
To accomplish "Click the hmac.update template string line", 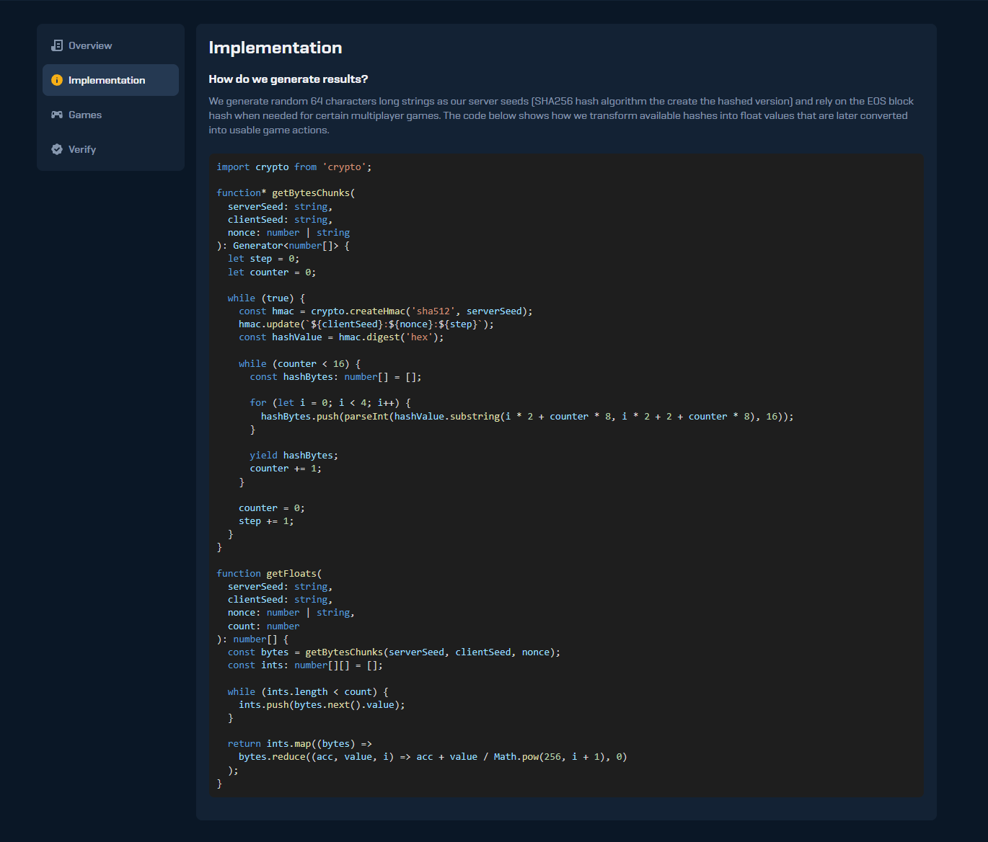I will (x=366, y=324).
